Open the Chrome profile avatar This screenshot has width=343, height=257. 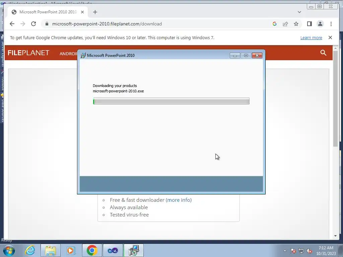(320, 24)
